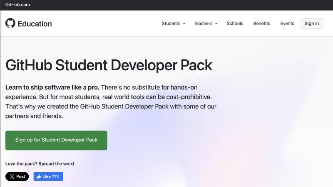This screenshot has height=187, width=333.
Task: Click the thumbs-up icon
Action: (38, 176)
